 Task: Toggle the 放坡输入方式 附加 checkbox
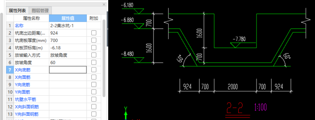point(94,55)
